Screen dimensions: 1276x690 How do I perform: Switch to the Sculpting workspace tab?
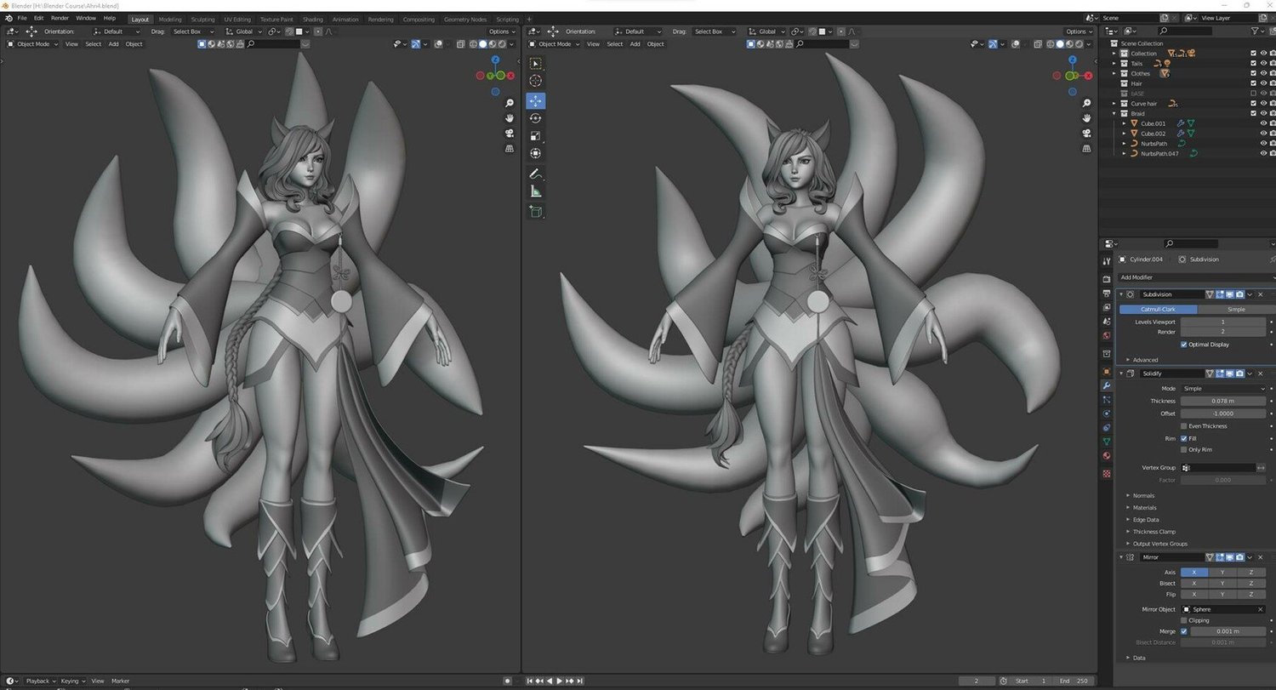click(202, 19)
